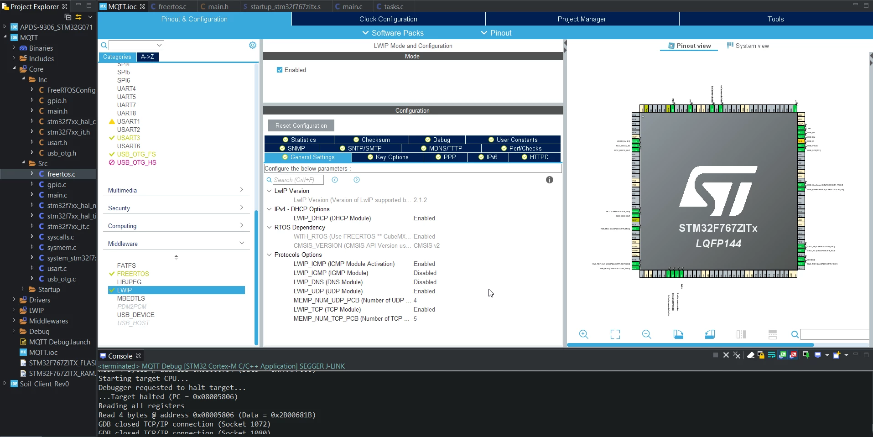Jump to the next parameter search result

357,180
